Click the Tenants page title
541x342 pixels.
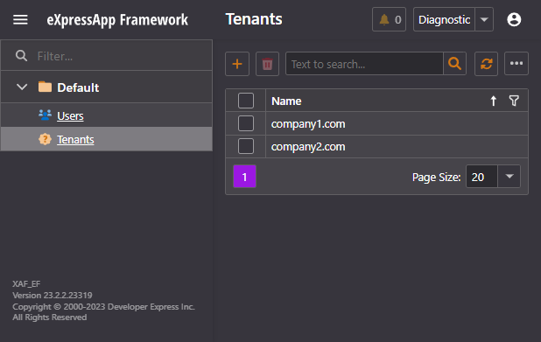click(254, 19)
